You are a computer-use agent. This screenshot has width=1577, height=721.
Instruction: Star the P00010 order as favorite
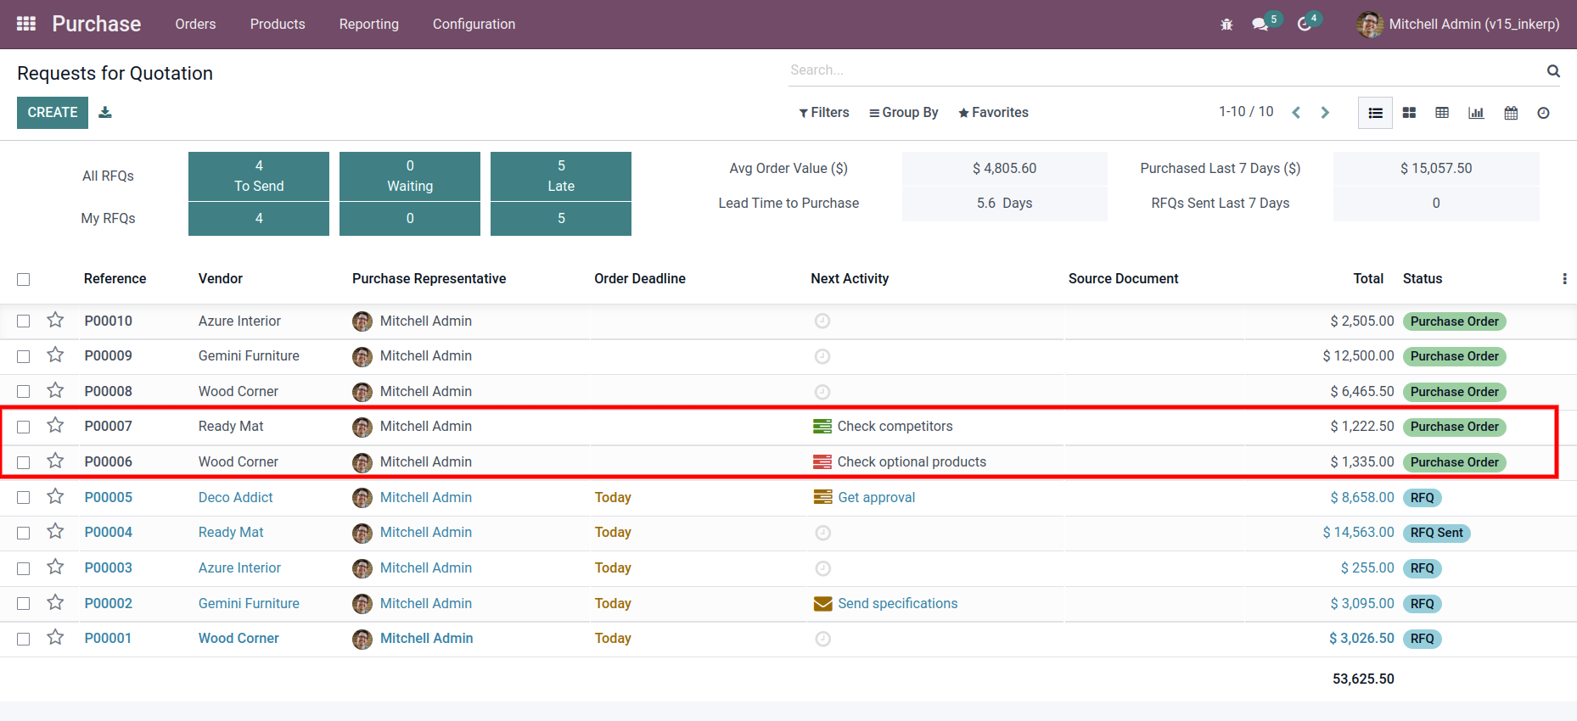(55, 320)
